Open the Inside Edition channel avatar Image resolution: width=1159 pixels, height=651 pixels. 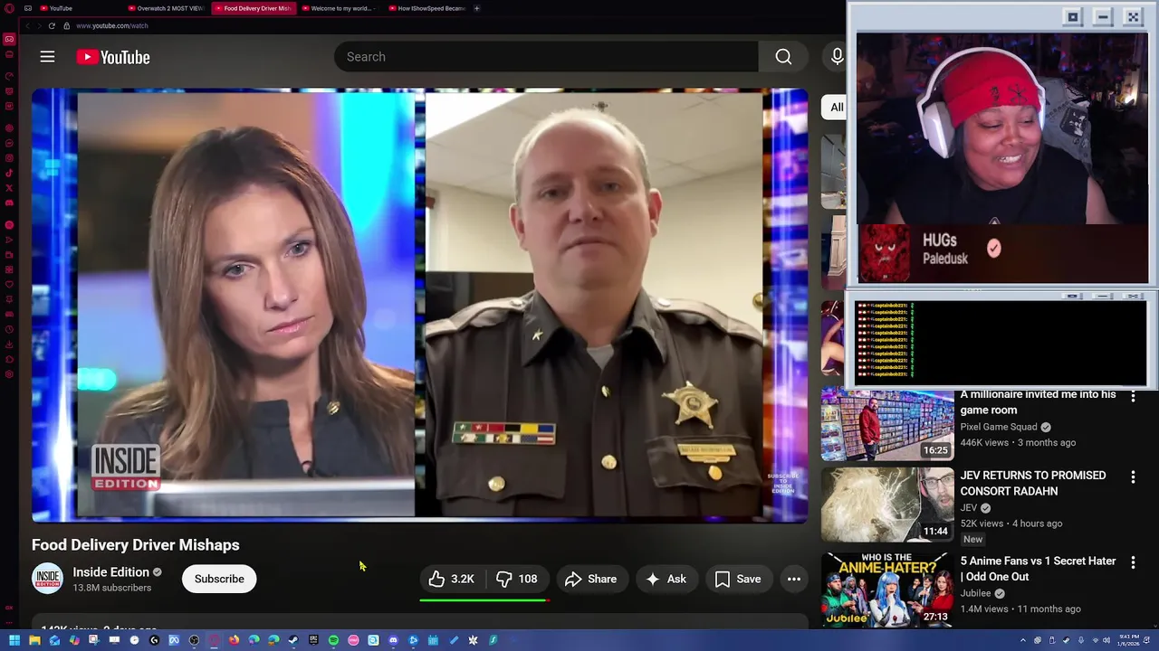tap(47, 579)
